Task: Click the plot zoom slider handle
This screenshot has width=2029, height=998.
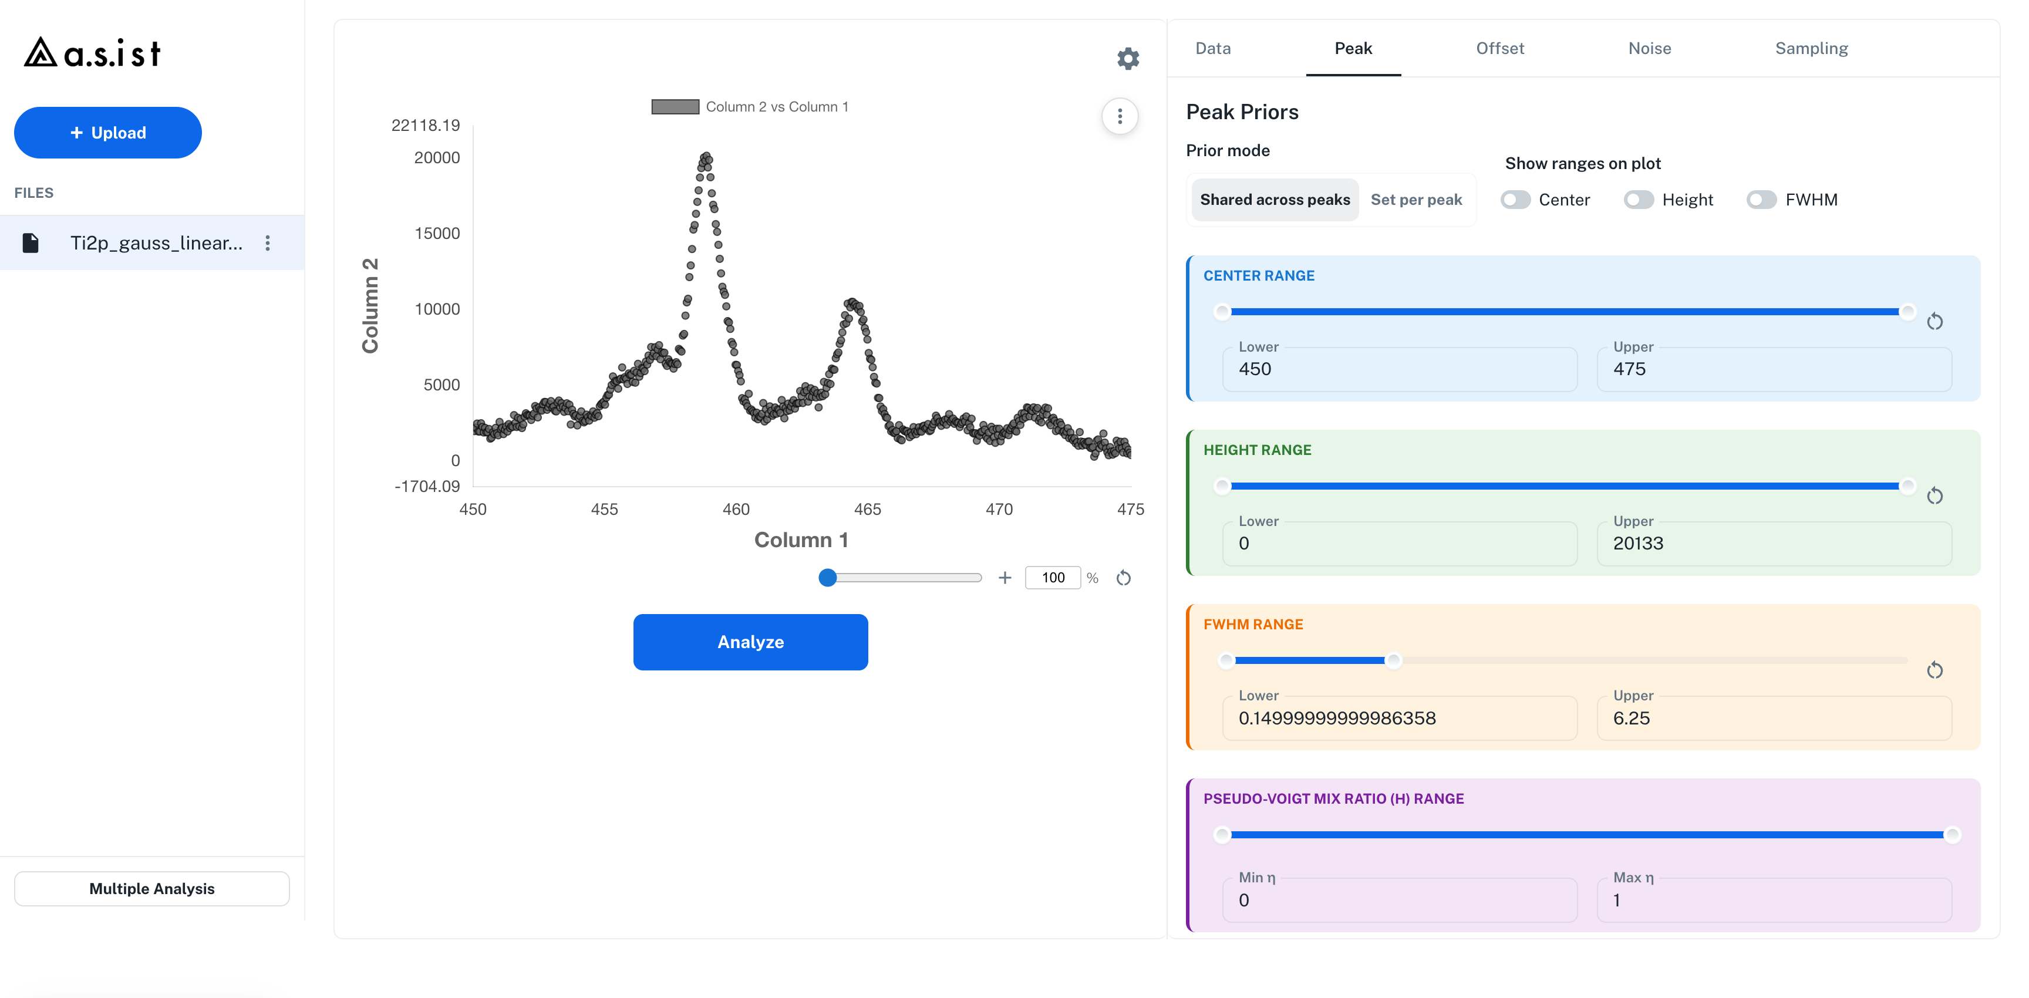Action: pyautogui.click(x=827, y=578)
